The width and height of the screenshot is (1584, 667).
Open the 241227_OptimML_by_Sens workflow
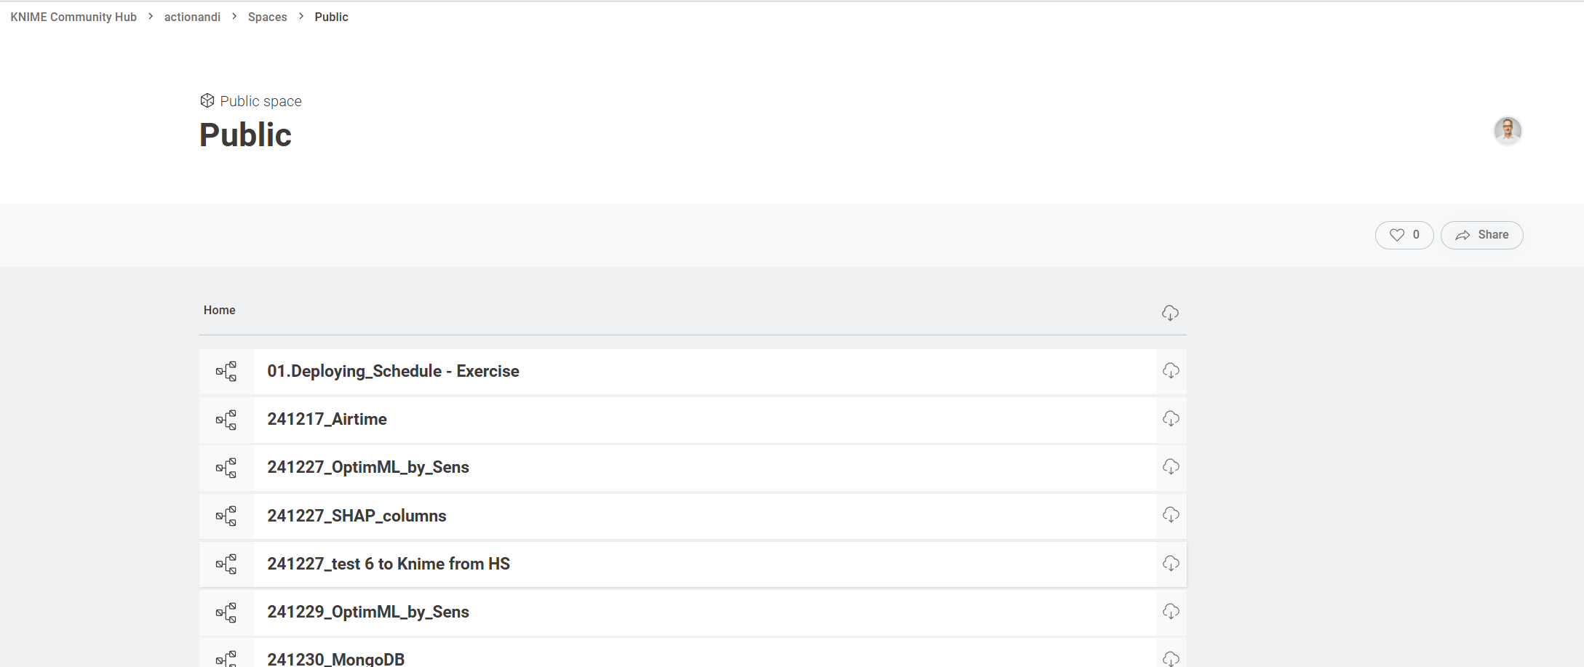[x=368, y=467]
